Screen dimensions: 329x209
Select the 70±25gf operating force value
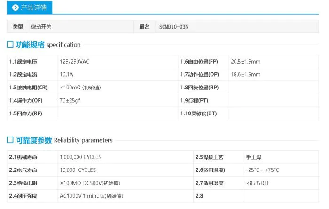tap(70, 100)
